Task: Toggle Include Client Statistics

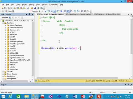Action: pos(61,11)
